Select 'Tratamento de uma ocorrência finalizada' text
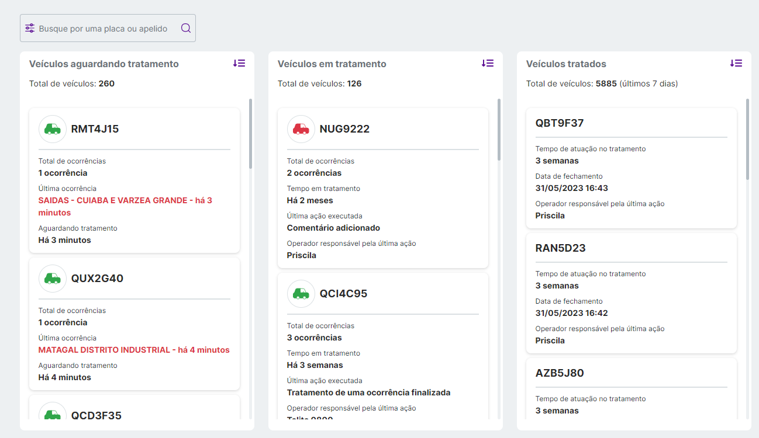Screen dimensions: 759x438 point(368,392)
